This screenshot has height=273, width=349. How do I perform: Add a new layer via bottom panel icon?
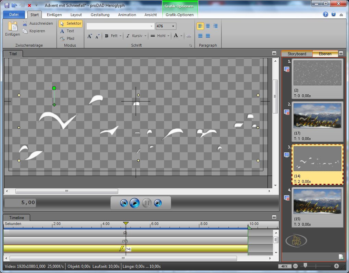(x=341, y=257)
